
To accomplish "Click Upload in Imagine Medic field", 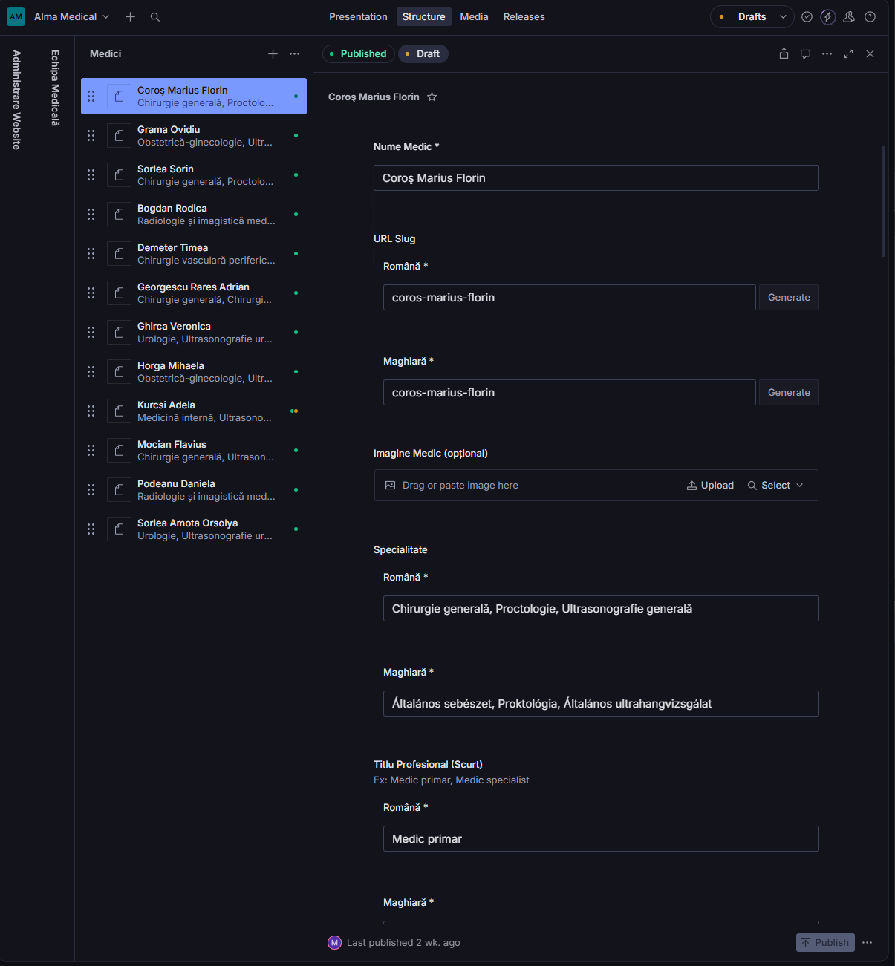I will point(710,486).
